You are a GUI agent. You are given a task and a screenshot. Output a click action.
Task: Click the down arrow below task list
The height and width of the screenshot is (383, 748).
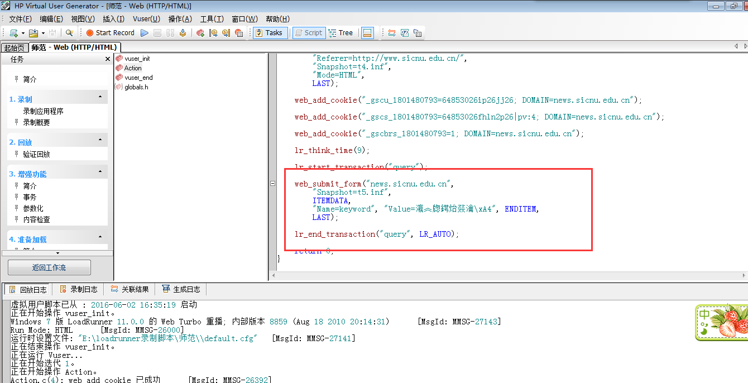coord(56,253)
